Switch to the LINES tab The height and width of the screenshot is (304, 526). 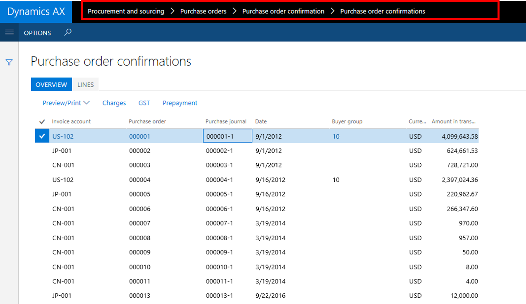[x=85, y=84]
